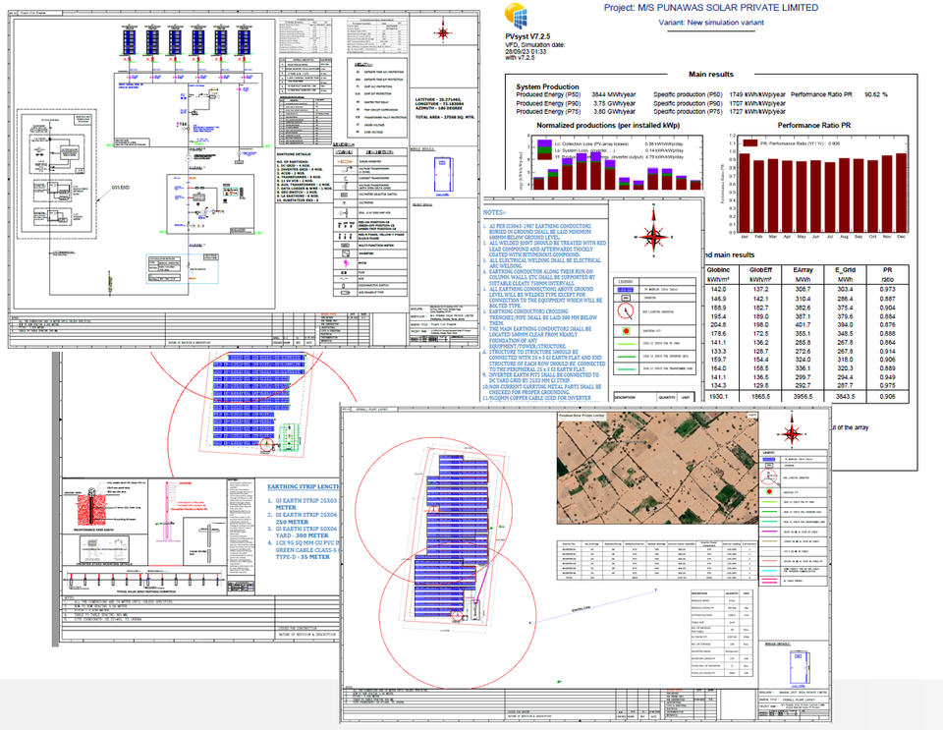Click the 'EARTHING DETAILS:' heading on the SLD
943x730 pixels.
pyautogui.click(x=294, y=154)
